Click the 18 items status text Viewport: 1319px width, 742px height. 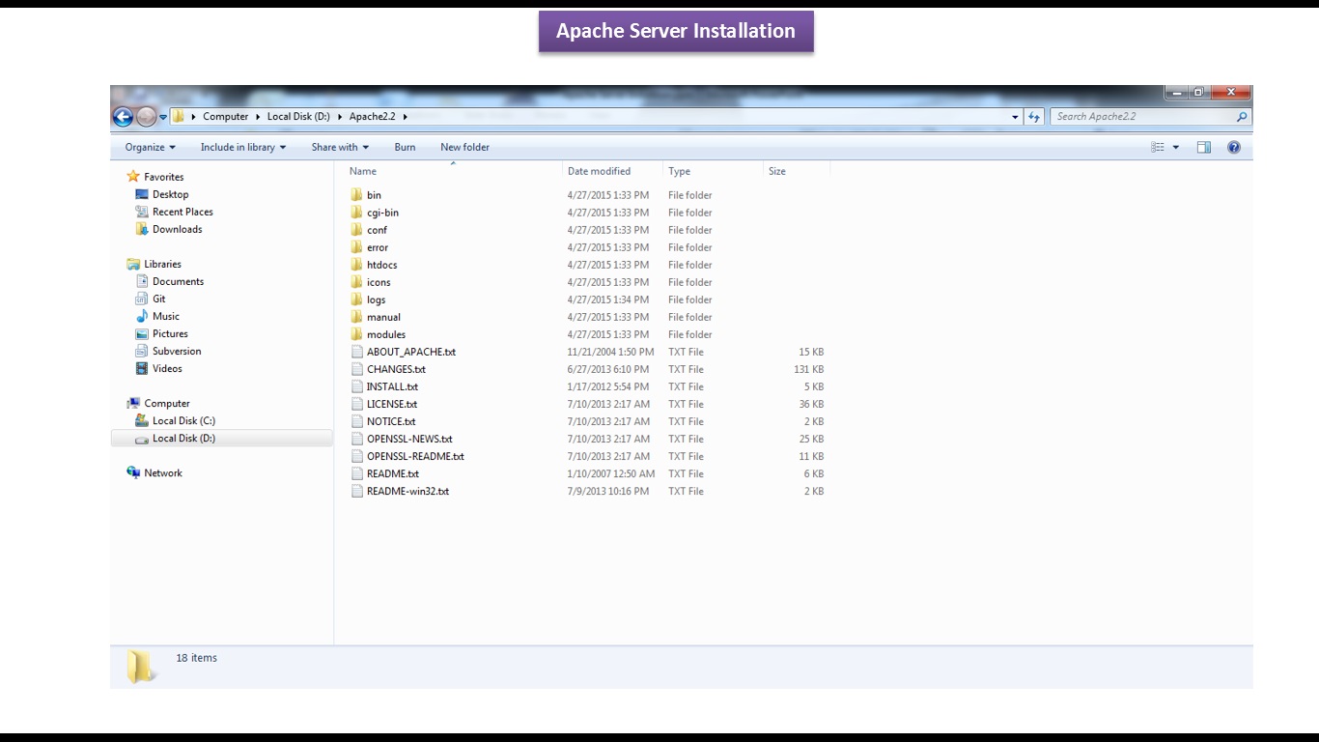(197, 658)
